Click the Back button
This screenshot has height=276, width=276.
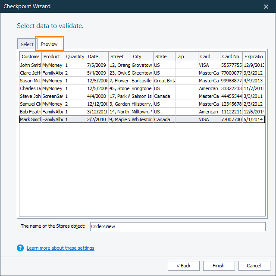coord(184,266)
